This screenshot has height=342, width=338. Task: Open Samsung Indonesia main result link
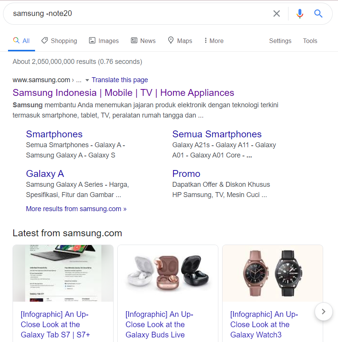click(123, 93)
